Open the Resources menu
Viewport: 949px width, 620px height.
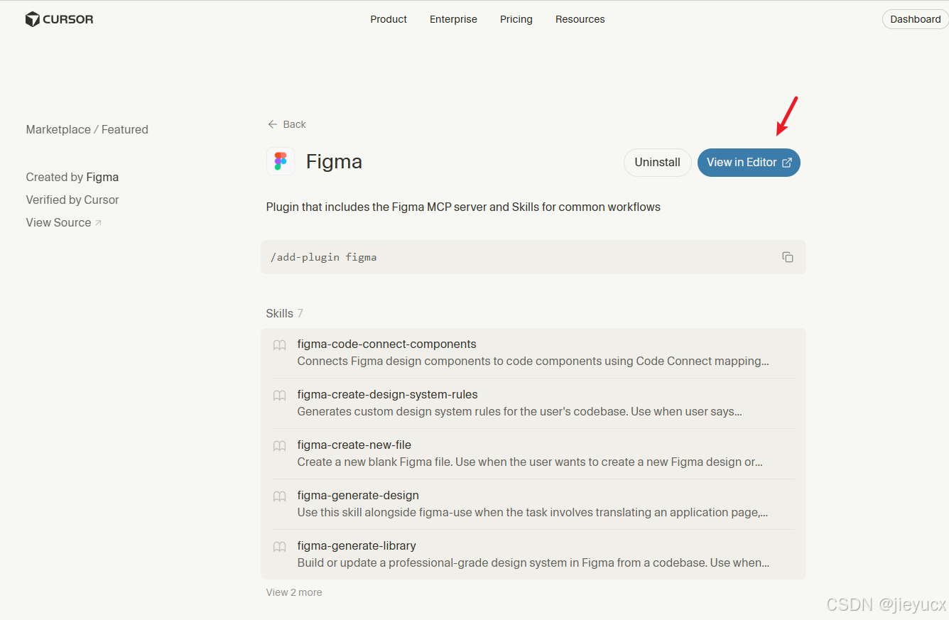[580, 19]
